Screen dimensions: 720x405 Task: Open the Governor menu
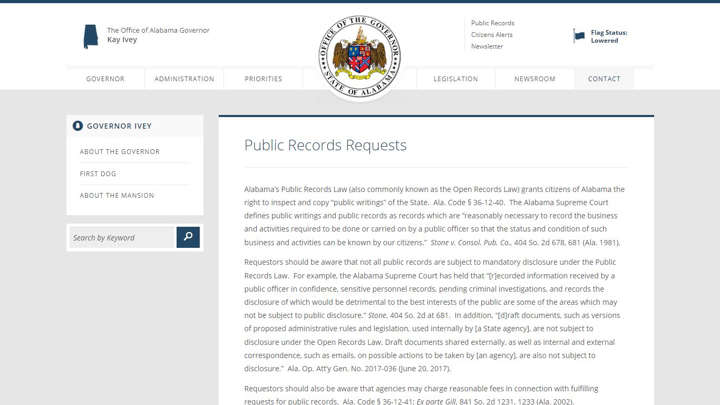105,79
